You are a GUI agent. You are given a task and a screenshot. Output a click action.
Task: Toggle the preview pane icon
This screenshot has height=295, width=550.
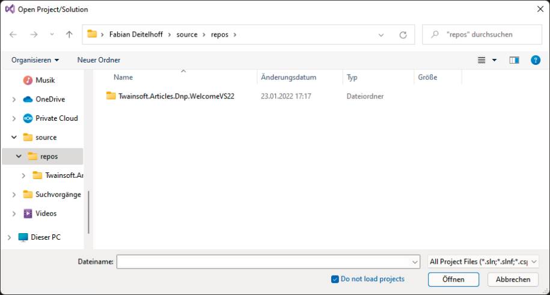coord(514,60)
